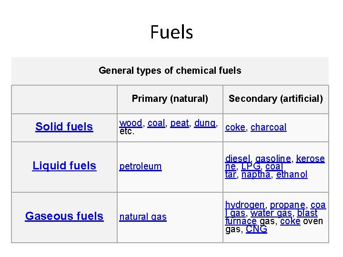
Task: Open the Solid fuels link
Action: tap(64, 127)
